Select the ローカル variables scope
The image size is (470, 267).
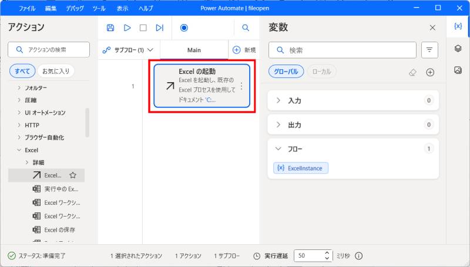pyautogui.click(x=321, y=72)
